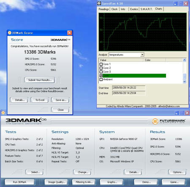This screenshot has width=190, height=187.
Task: Switch to the Readings tab
Action: click(x=104, y=9)
